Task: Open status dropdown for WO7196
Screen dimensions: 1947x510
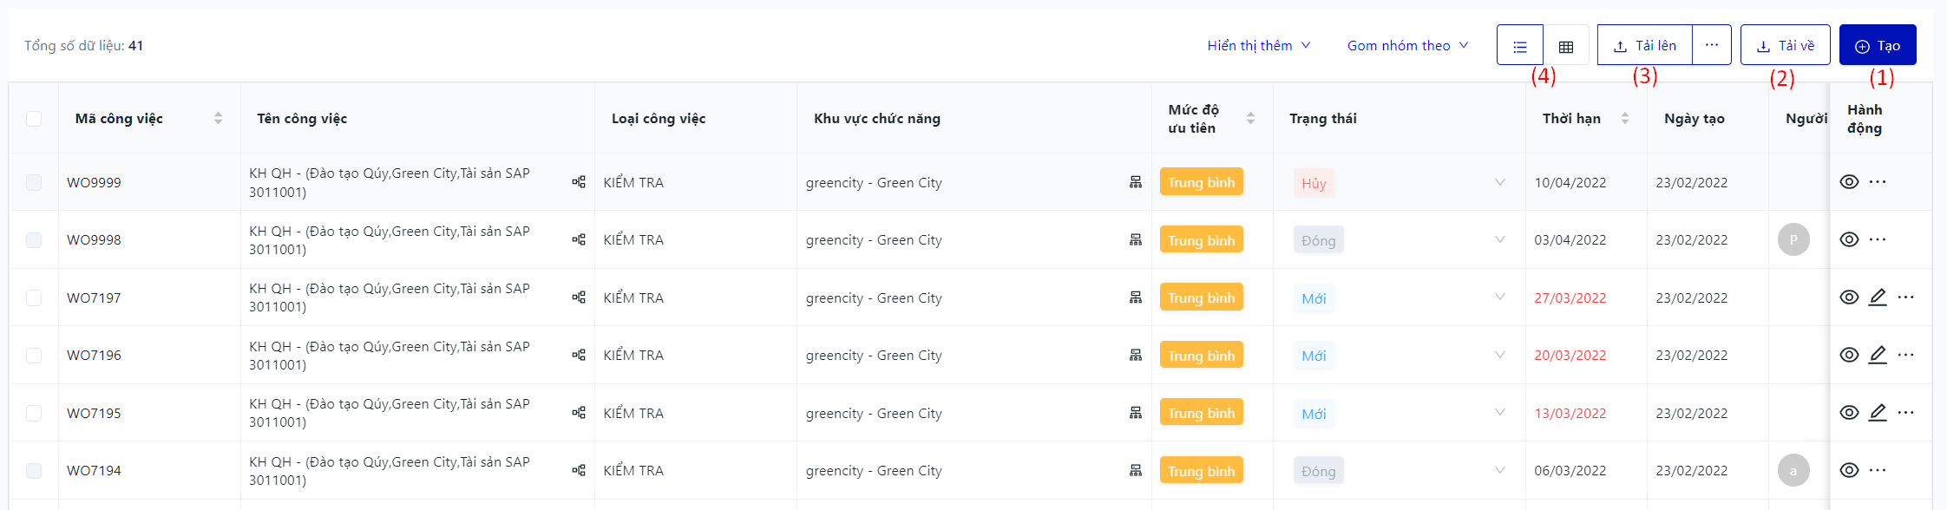Action: point(1499,355)
